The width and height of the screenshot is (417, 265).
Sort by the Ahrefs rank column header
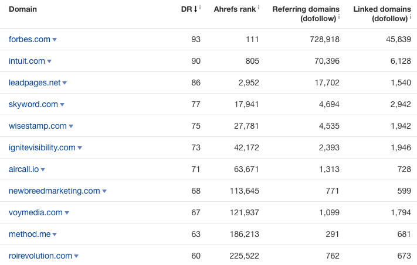pyautogui.click(x=235, y=9)
